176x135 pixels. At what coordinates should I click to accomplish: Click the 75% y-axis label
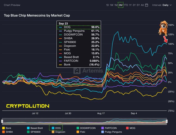[170, 54]
